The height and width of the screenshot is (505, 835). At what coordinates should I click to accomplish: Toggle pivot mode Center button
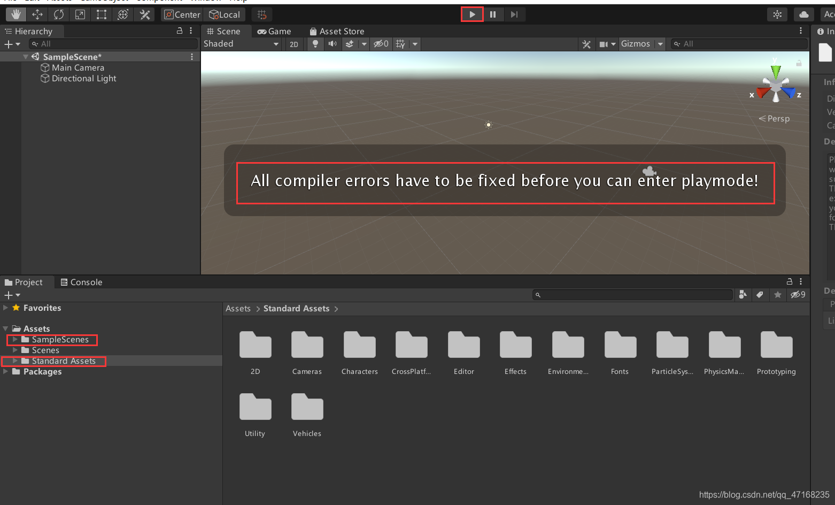tap(182, 14)
